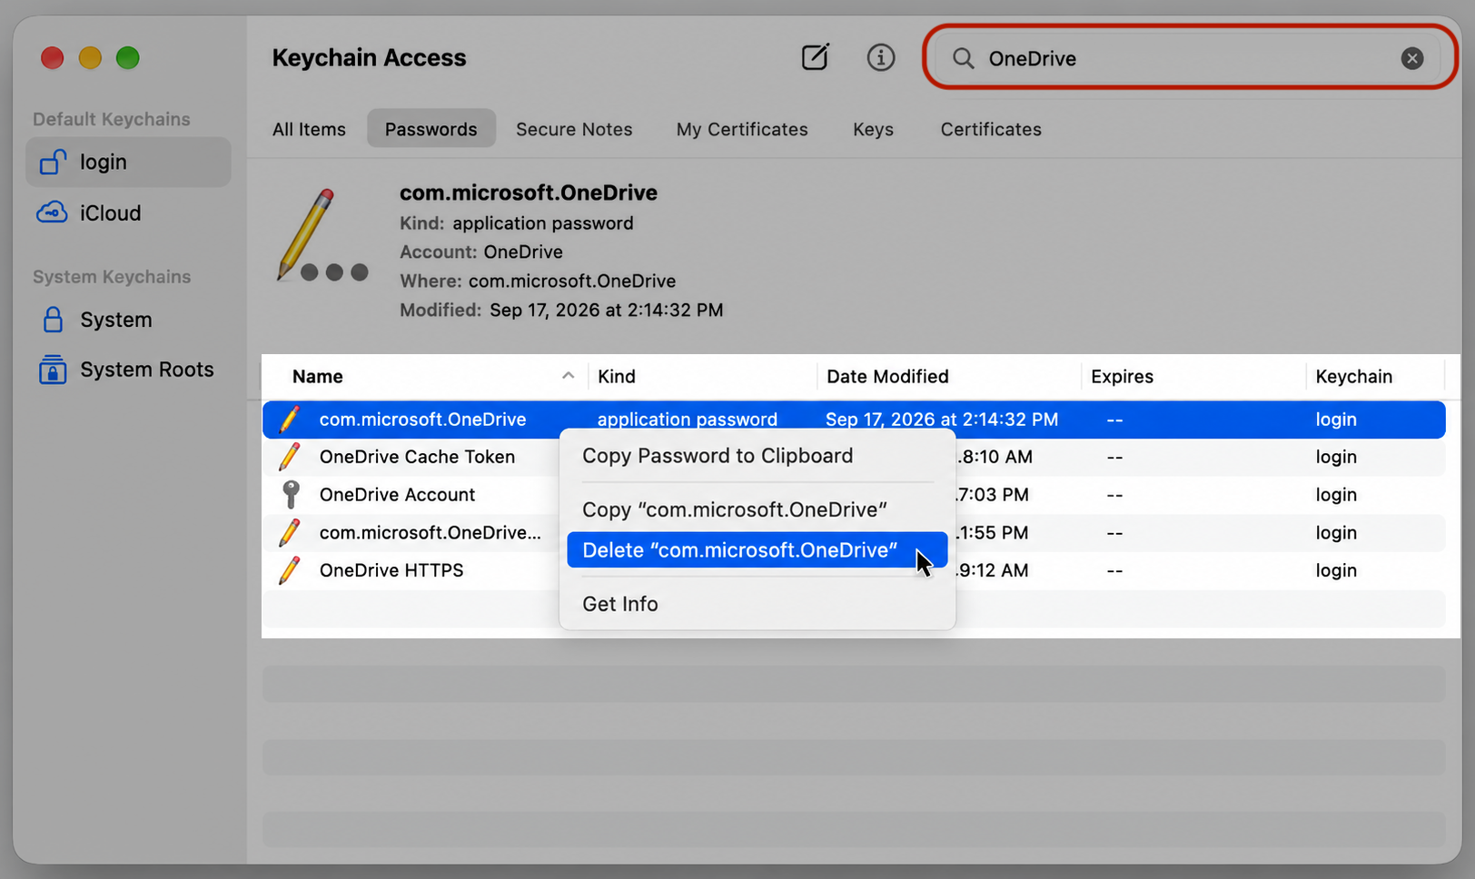
Task: Click the lock icon beside System
Action: (53, 320)
